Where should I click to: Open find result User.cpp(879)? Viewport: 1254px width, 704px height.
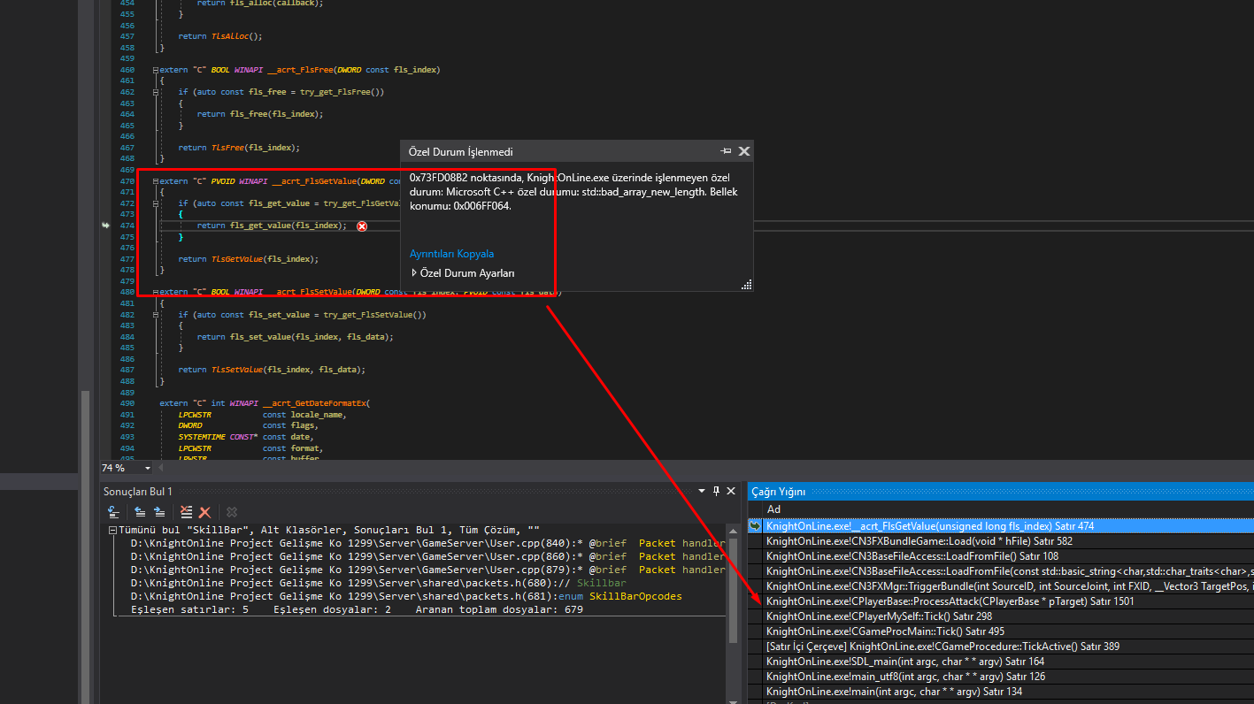coord(427,570)
